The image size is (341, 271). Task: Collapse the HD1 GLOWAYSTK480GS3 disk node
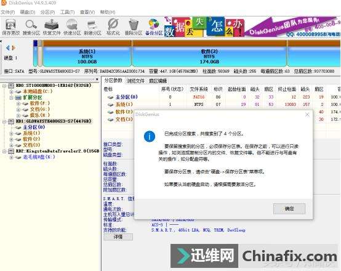[4, 121]
